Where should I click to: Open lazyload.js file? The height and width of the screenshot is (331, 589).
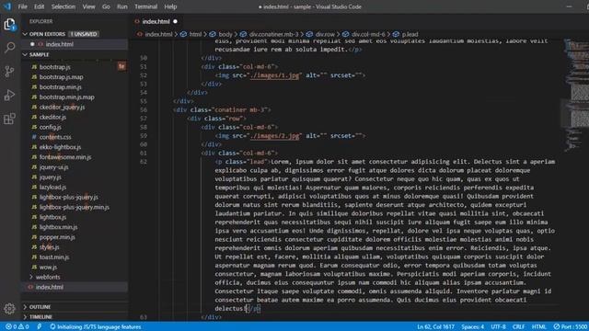pos(52,187)
